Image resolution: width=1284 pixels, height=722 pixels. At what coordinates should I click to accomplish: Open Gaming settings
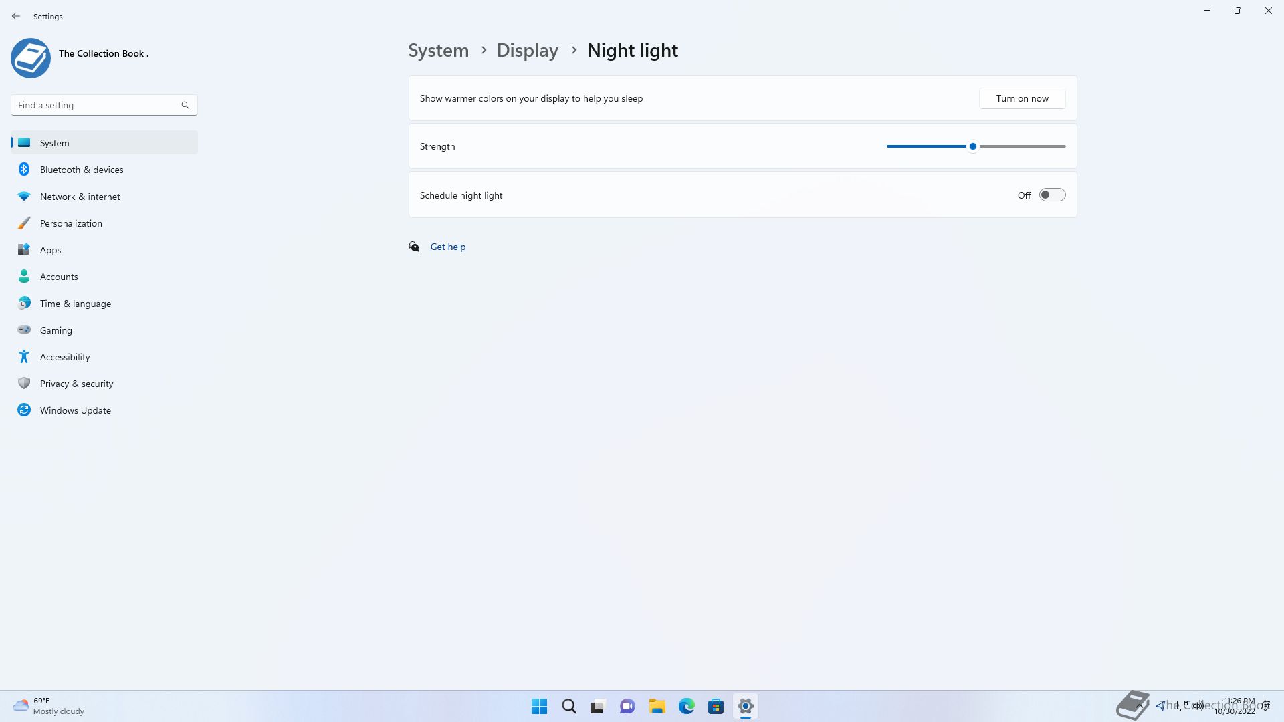(x=104, y=330)
